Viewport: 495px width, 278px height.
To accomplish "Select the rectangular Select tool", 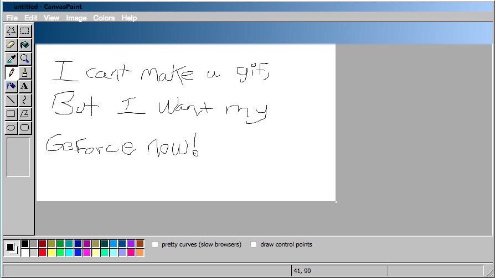I will [24, 31].
